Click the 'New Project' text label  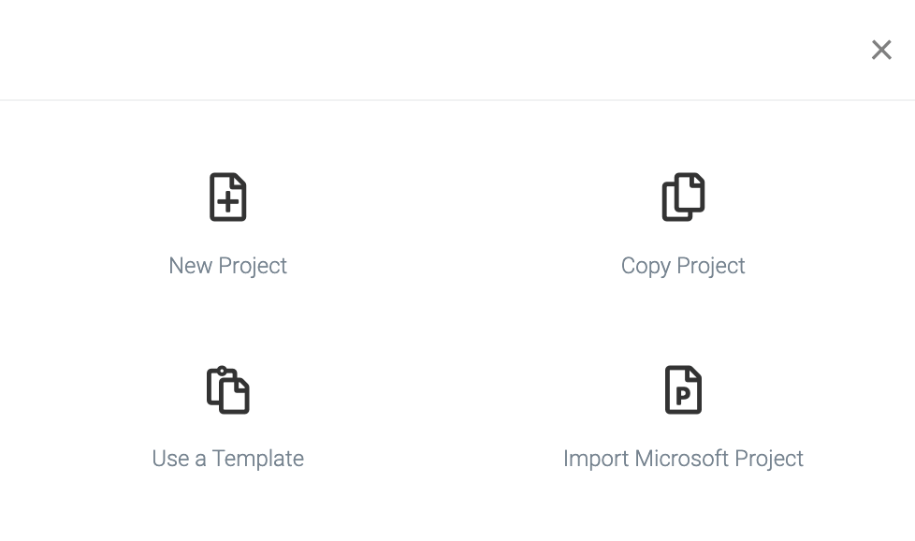point(227,266)
